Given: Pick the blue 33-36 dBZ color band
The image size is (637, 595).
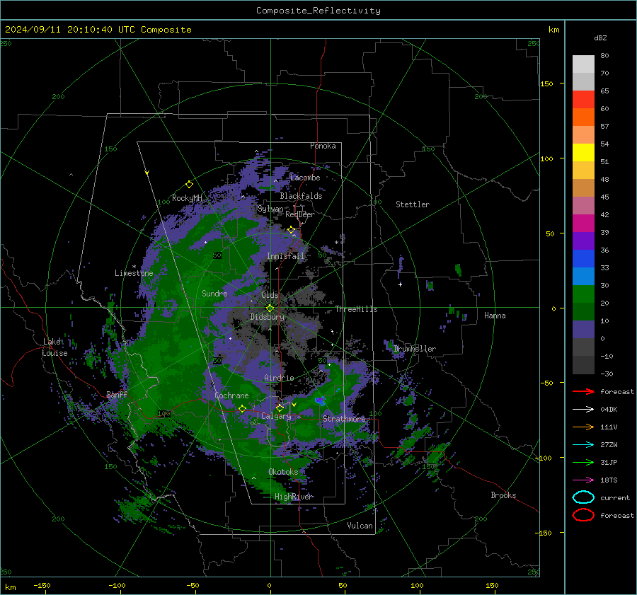Looking at the screenshot, I should [x=583, y=259].
